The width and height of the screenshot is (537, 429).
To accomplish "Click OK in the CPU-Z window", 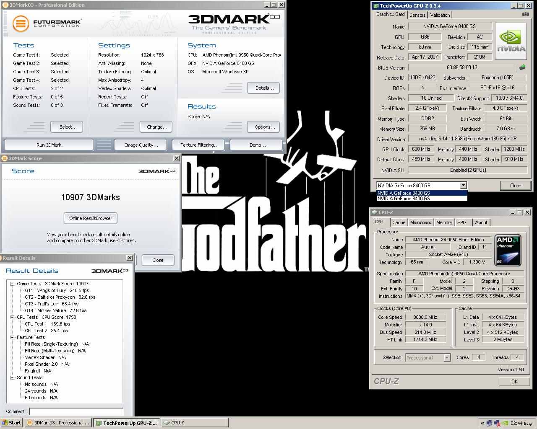I will pos(514,381).
